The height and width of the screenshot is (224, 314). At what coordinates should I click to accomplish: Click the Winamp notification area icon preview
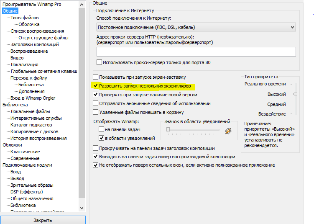pos(228,131)
